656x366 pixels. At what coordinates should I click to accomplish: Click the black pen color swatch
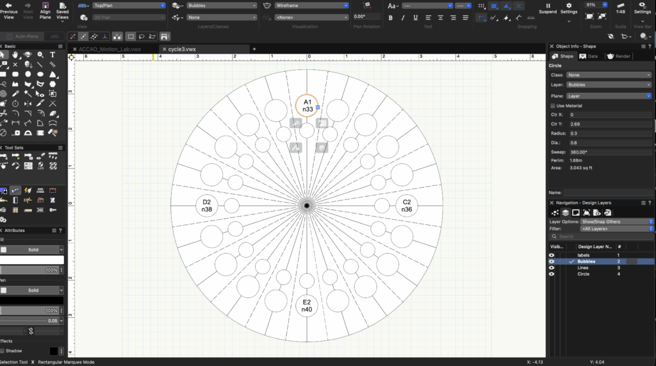pos(32,300)
